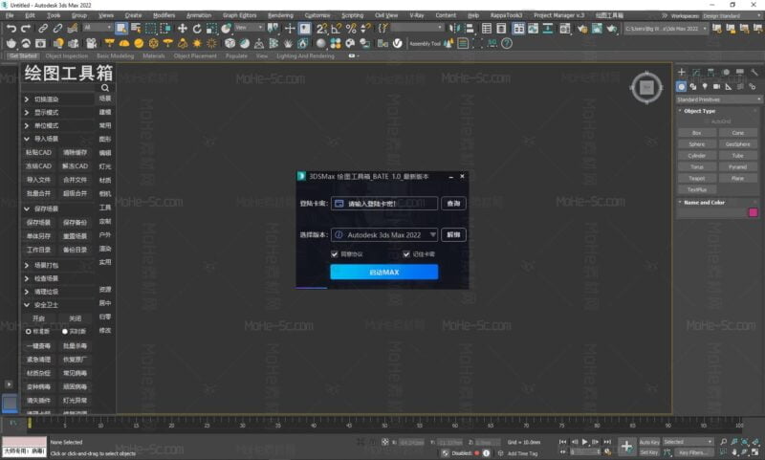Switch to the Basic Modeling ribbon tab
This screenshot has width=765, height=460.
115,56
